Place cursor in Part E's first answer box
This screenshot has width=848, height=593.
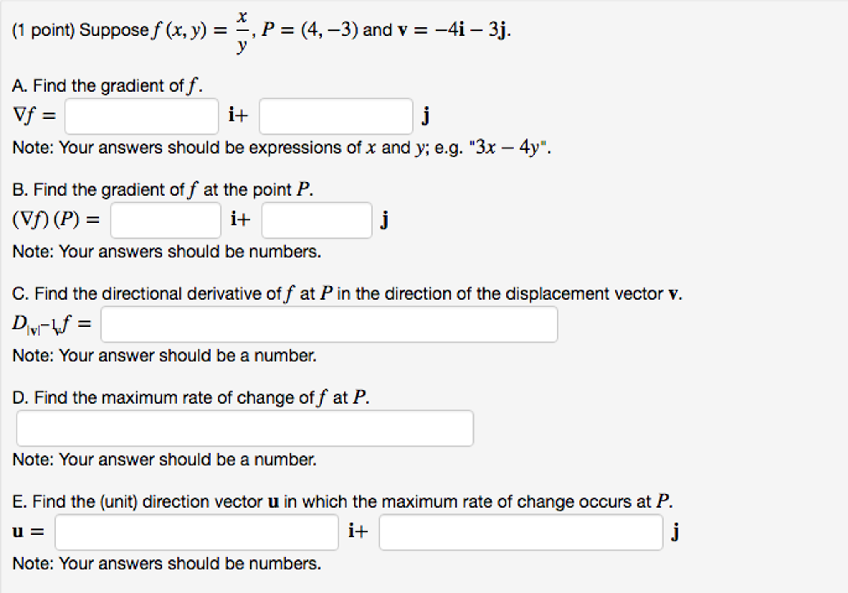[197, 532]
